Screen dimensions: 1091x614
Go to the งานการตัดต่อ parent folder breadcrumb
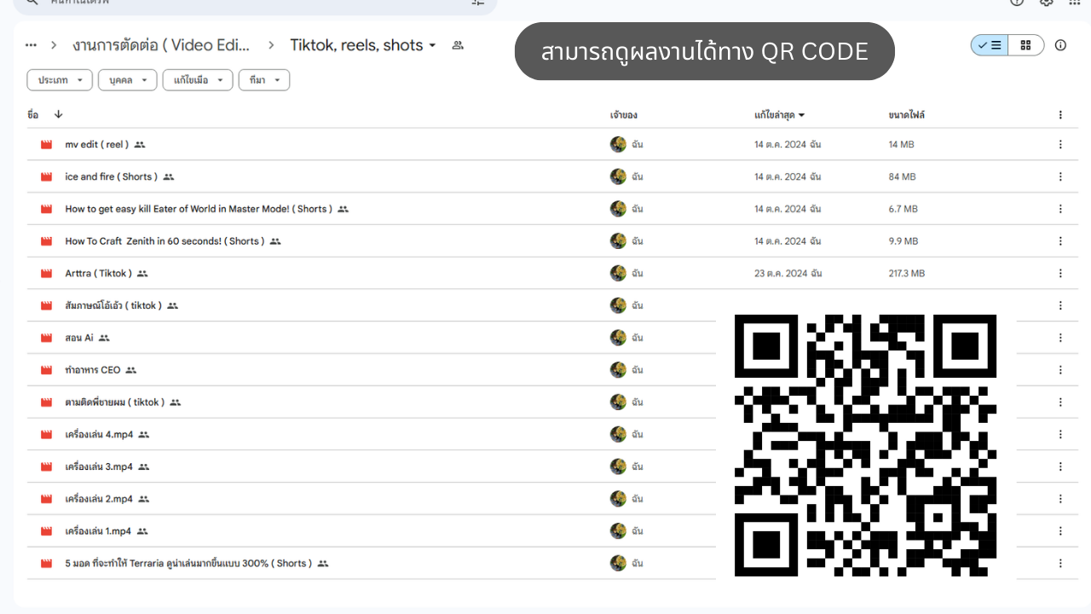point(161,45)
